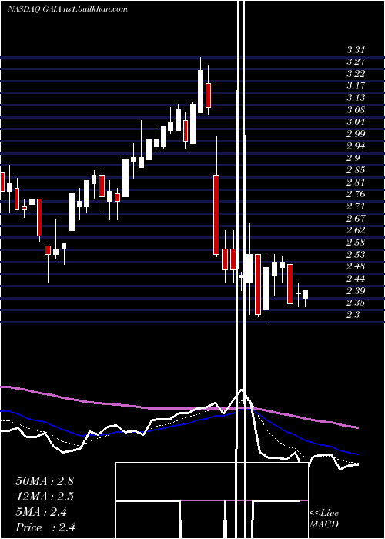Click the 3.13 price axis label
Image resolution: width=385 pixels, height=539 pixels.
[x=356, y=98]
